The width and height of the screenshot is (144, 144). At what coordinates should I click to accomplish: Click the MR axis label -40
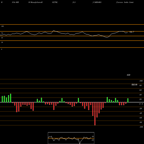141,113
